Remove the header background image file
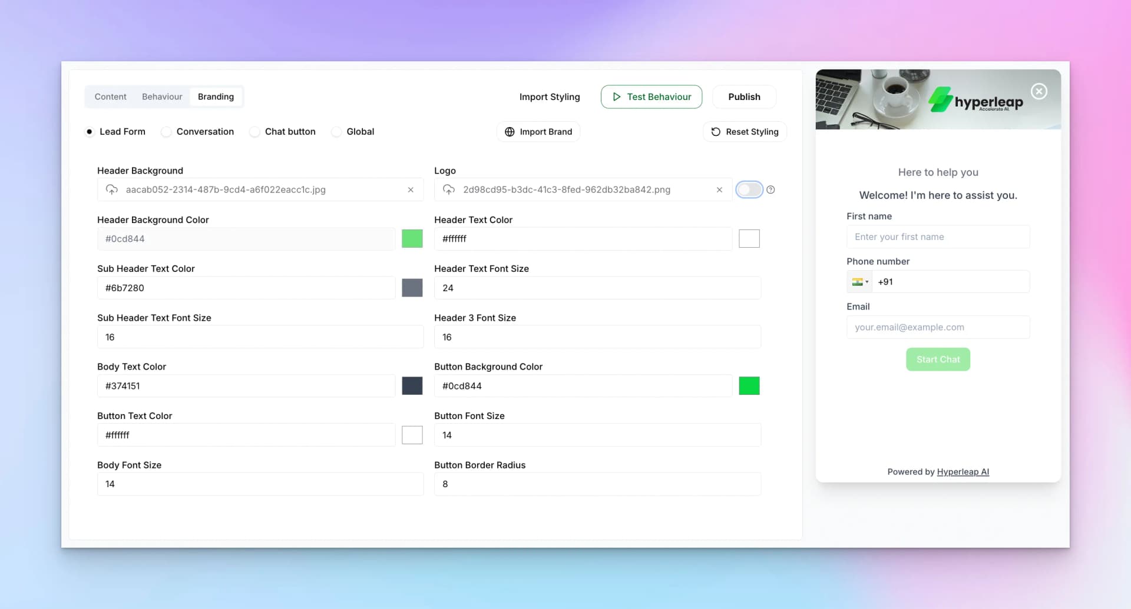Image resolution: width=1131 pixels, height=609 pixels. (411, 189)
